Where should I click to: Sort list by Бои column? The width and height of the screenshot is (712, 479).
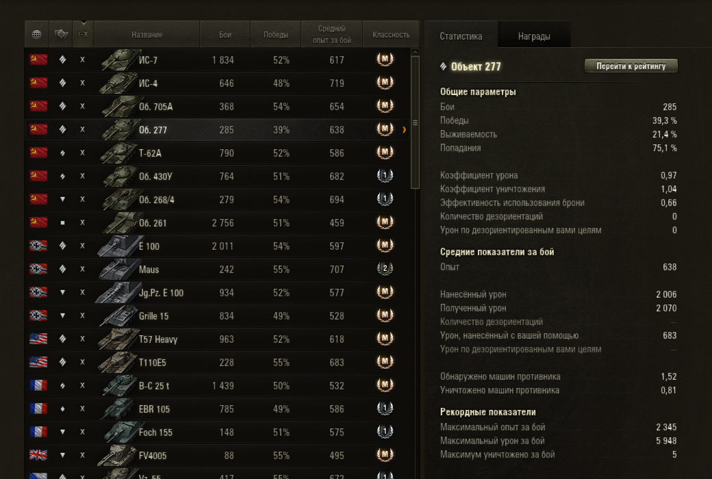click(x=225, y=34)
